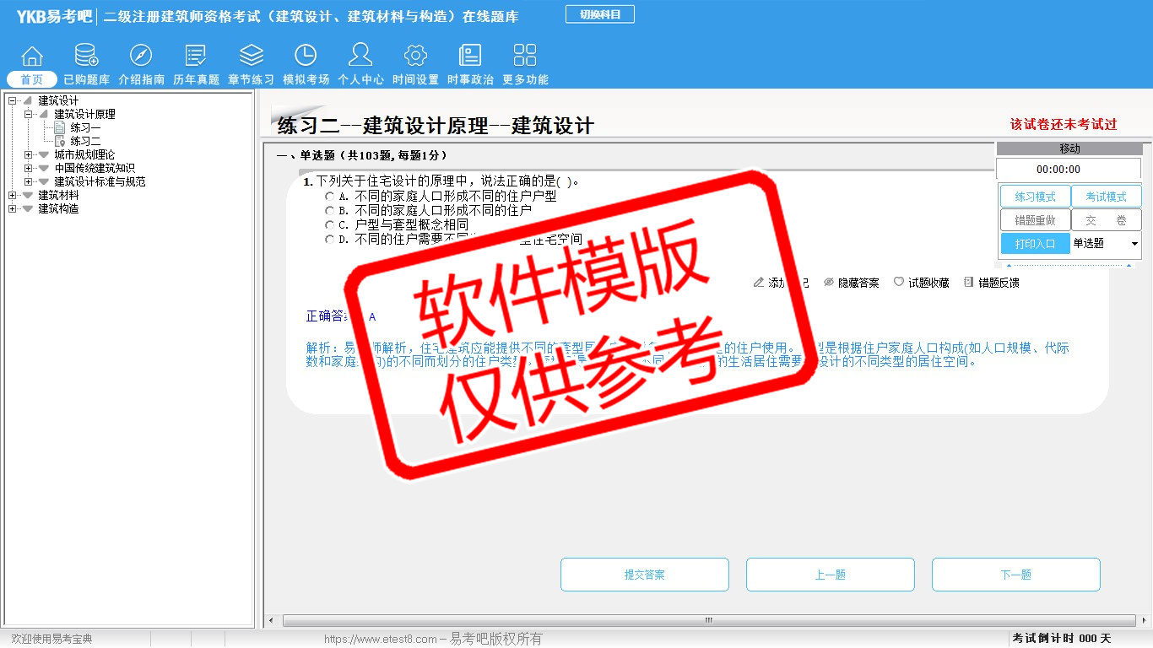Go to next question with 下一题

1016,575
